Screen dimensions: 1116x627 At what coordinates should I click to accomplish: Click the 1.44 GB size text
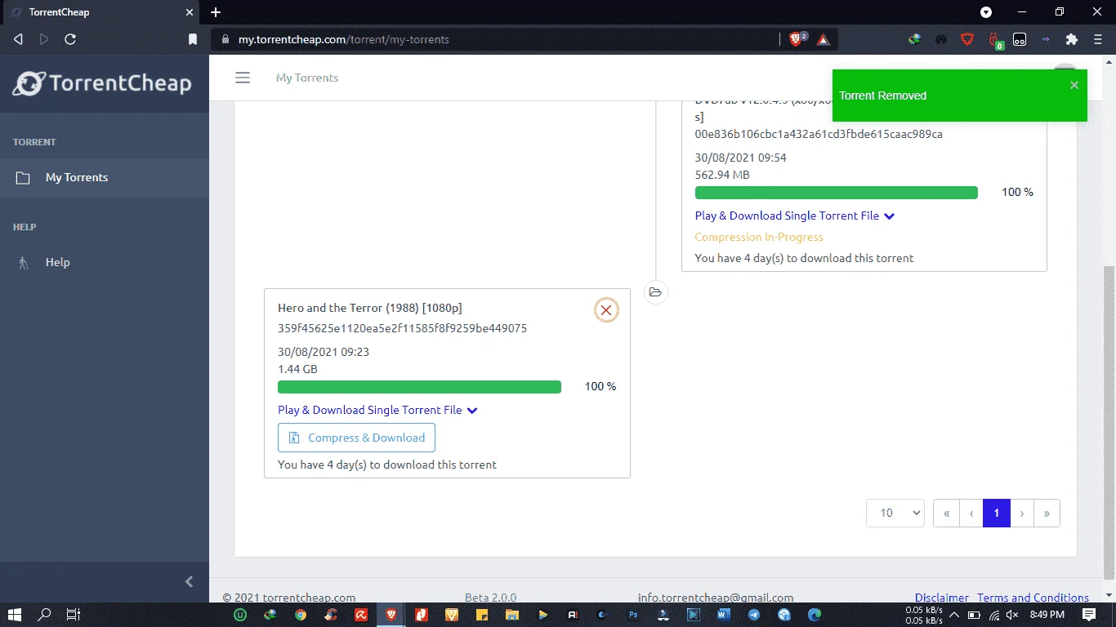tap(297, 369)
